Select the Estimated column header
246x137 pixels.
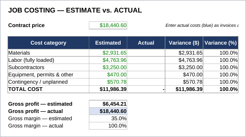(x=108, y=43)
